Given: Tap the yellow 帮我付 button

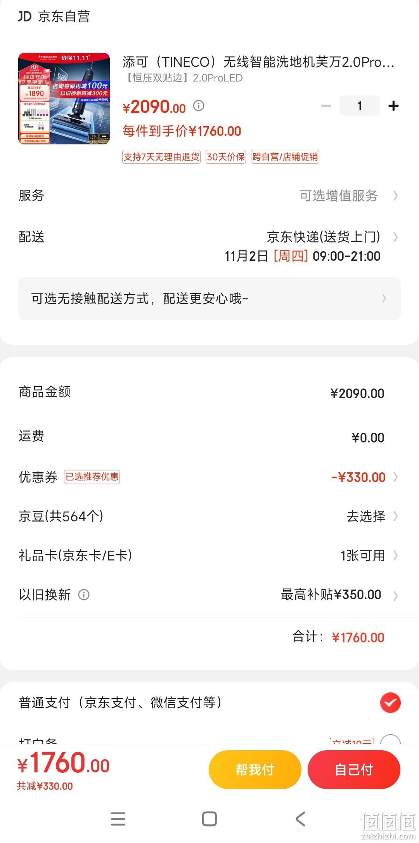Looking at the screenshot, I should point(255,769).
